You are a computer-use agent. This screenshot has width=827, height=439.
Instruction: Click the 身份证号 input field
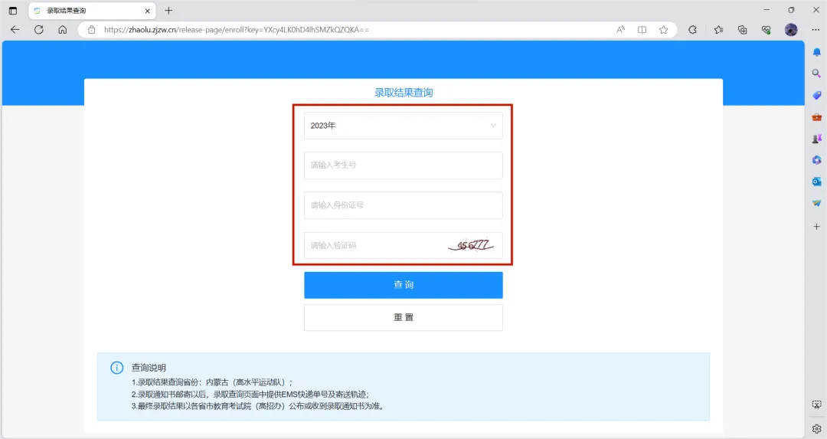pos(403,205)
